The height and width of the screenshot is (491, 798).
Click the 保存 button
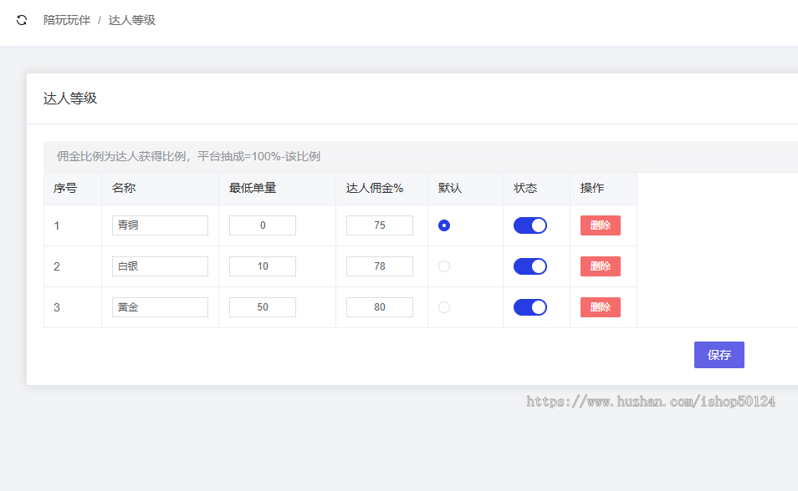pos(719,355)
